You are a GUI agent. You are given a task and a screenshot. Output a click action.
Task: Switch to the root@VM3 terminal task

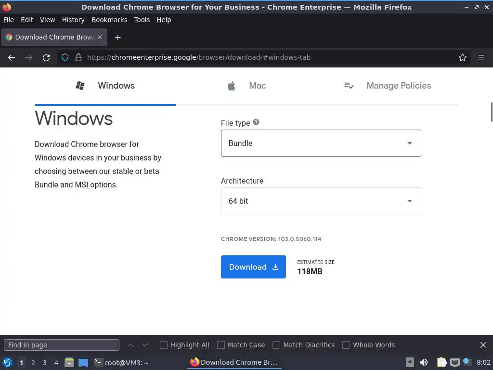click(x=121, y=362)
